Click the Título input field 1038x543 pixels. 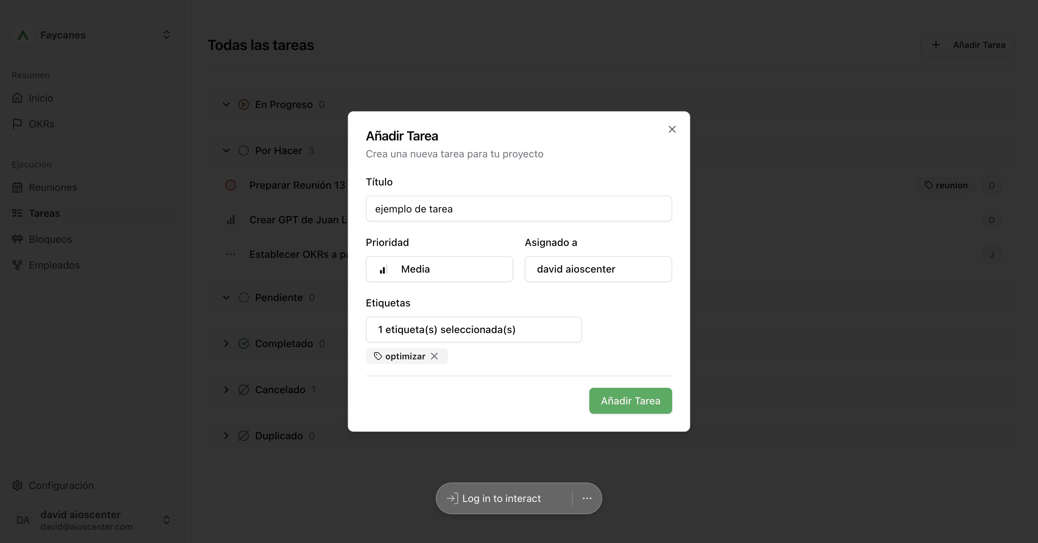coord(519,208)
